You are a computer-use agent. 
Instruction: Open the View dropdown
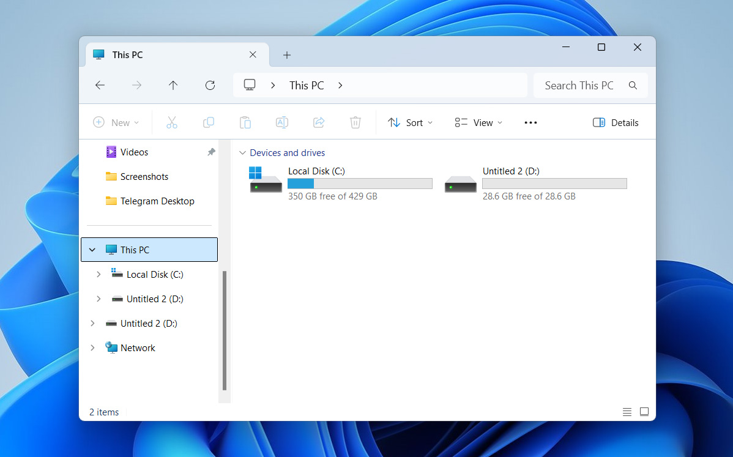tap(478, 122)
